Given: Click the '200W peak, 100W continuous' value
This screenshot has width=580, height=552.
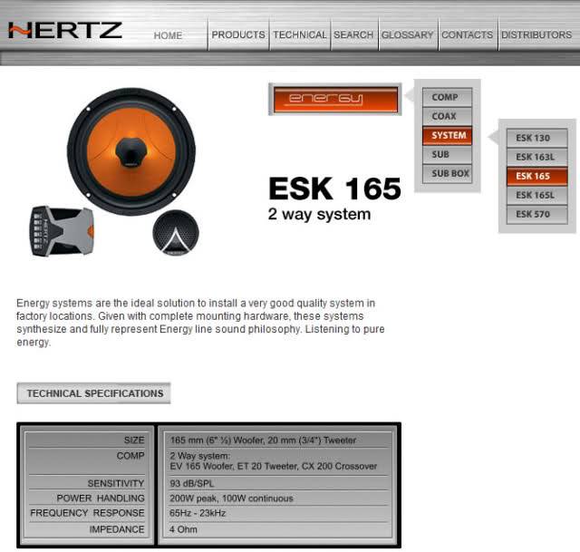Looking at the screenshot, I should tap(231, 499).
